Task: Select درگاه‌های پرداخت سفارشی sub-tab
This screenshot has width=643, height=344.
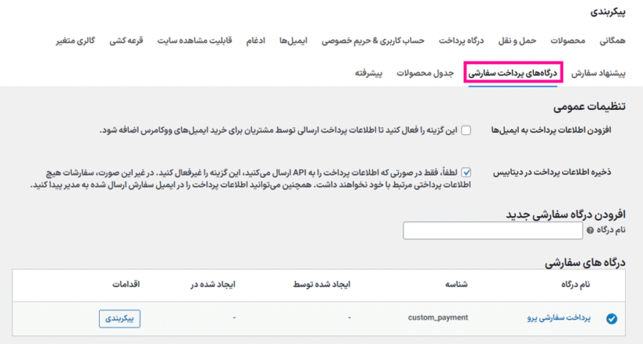Action: click(x=513, y=73)
